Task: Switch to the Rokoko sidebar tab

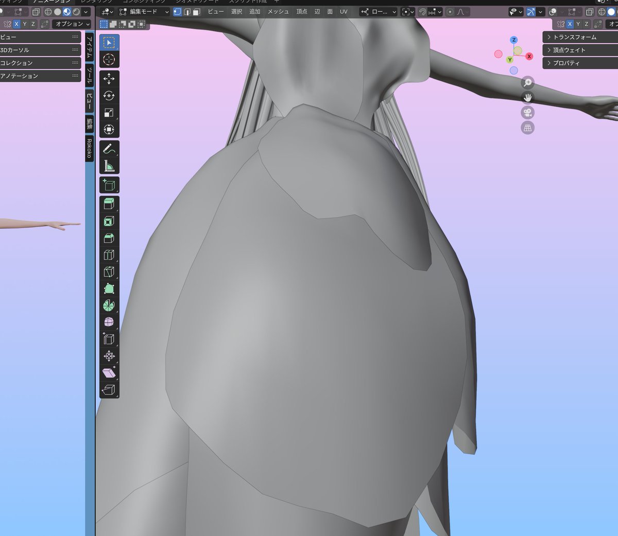Action: tap(89, 148)
